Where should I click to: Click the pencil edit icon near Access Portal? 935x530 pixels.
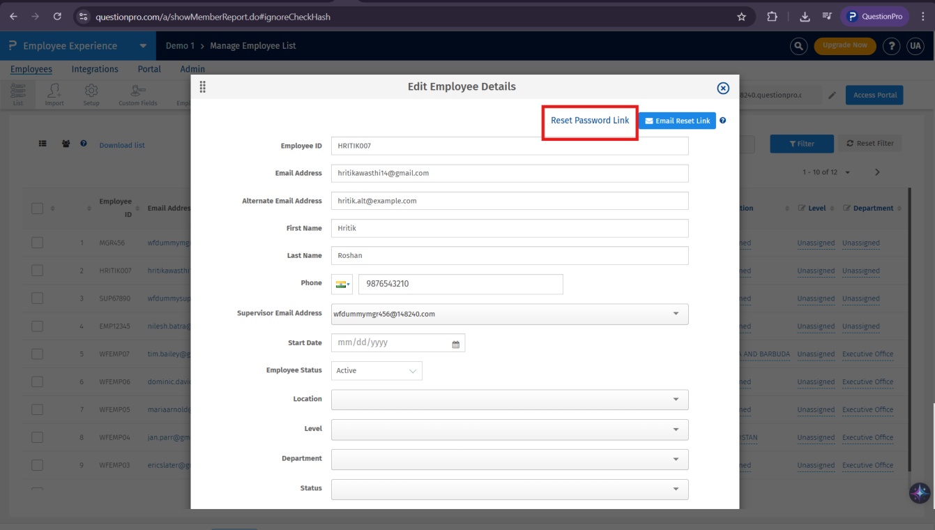pyautogui.click(x=832, y=96)
